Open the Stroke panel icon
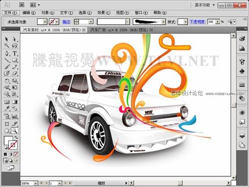 click(x=242, y=85)
